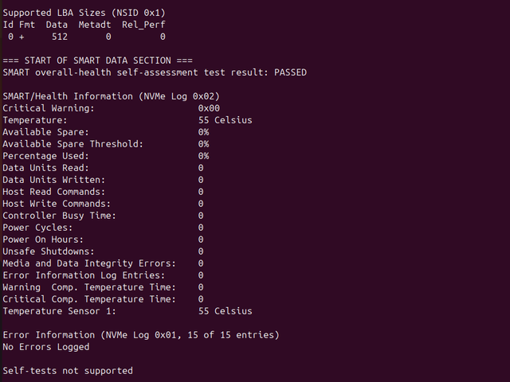Click the "Available Spare Threshold:" label
Screen dimensions: 510x382
(73, 144)
